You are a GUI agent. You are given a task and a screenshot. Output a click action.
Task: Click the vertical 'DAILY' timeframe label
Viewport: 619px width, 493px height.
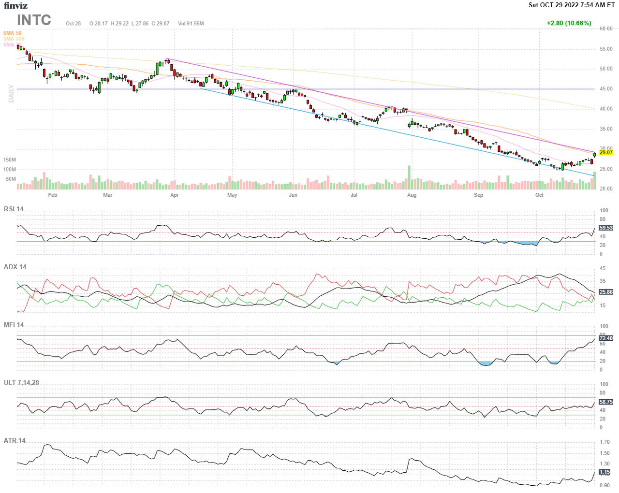click(11, 93)
